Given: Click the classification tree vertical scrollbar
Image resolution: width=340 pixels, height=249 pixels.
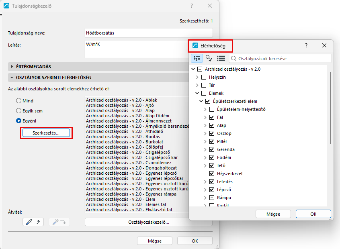Looking at the screenshot, I should coord(330,108).
